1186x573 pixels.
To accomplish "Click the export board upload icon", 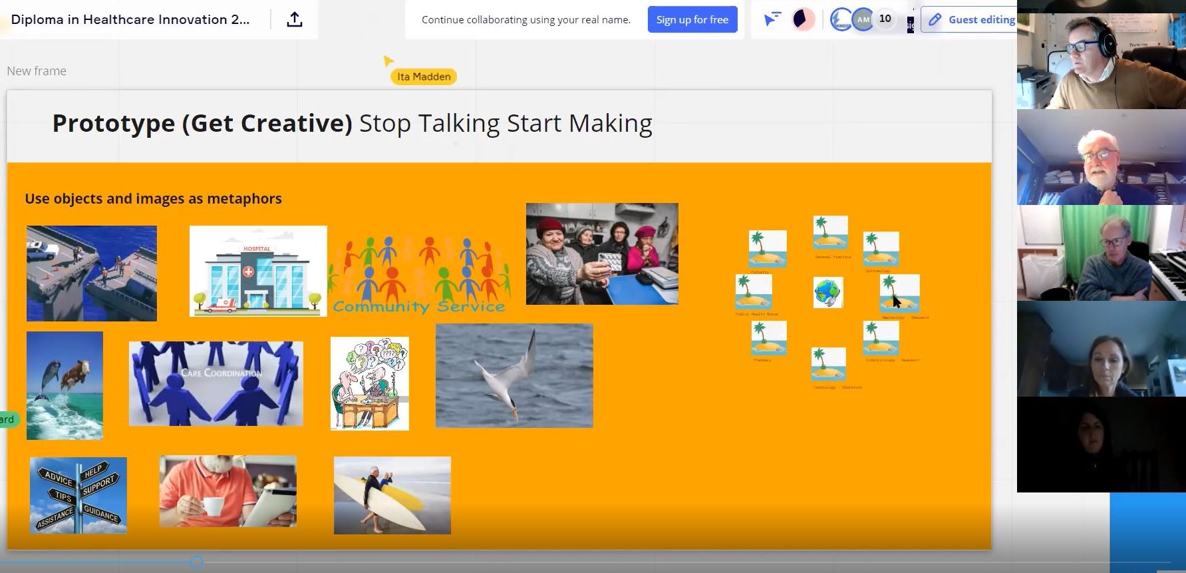I will coord(294,20).
